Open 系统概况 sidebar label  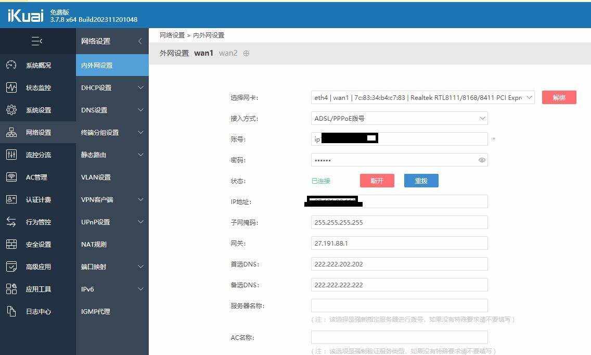(x=38, y=65)
